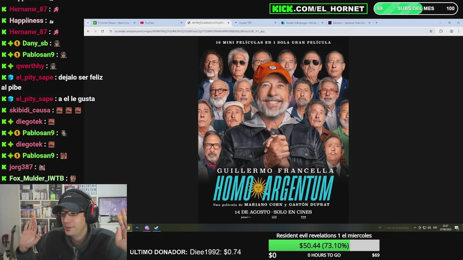Click the browser Forward arrow
463x260 pixels.
95,31
